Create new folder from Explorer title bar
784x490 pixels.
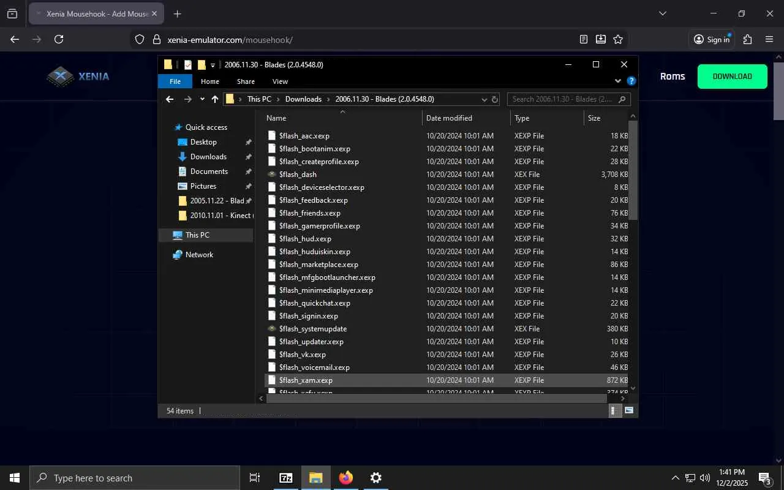click(x=202, y=64)
